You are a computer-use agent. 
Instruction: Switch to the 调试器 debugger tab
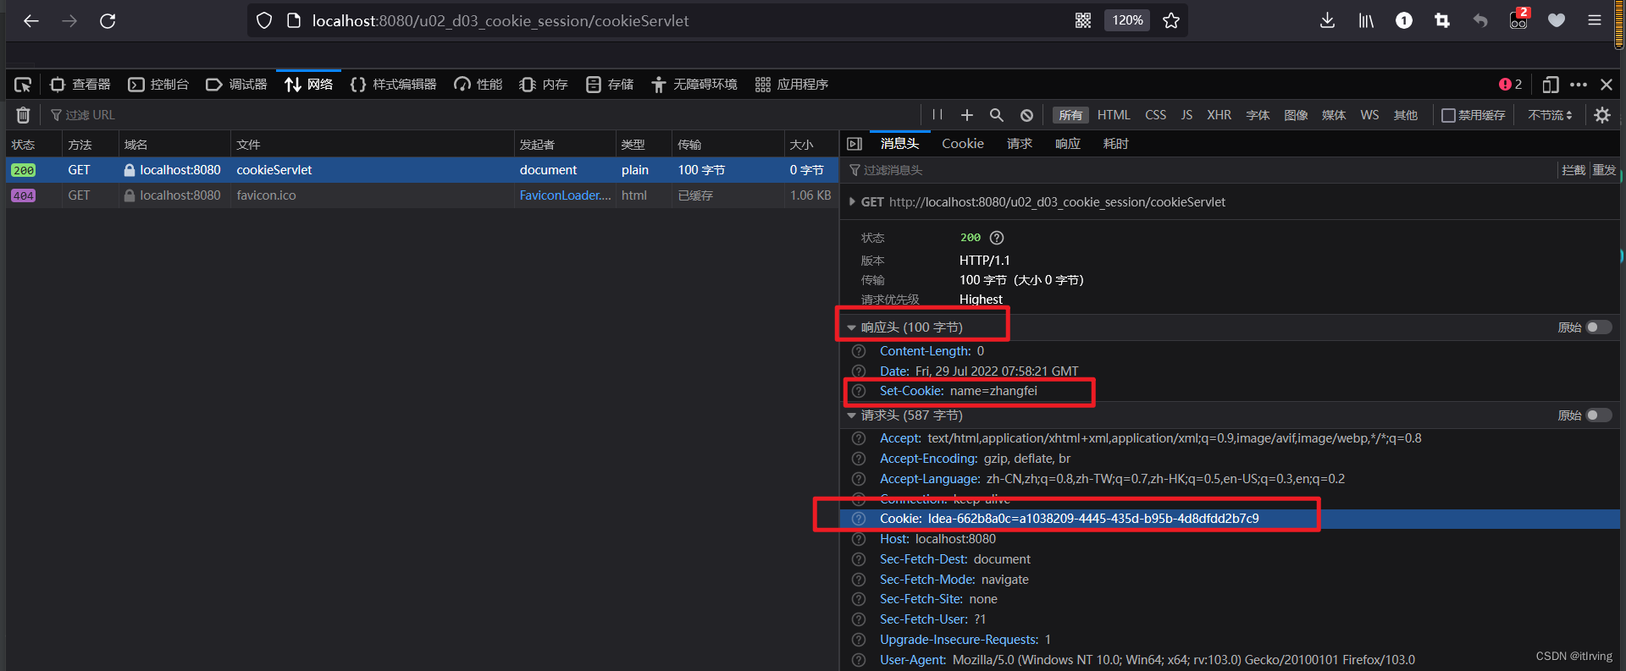[236, 85]
